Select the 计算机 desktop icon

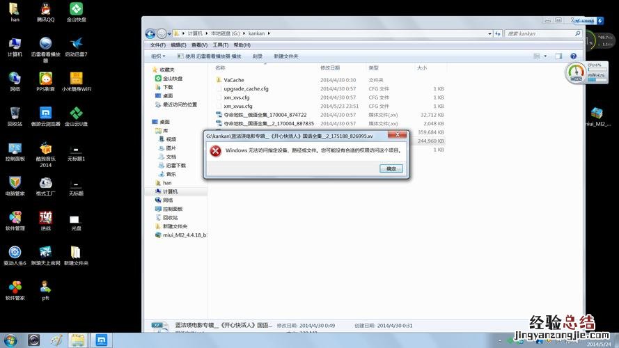15,47
